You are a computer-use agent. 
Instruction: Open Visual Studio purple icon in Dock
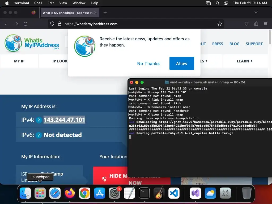tap(195, 193)
